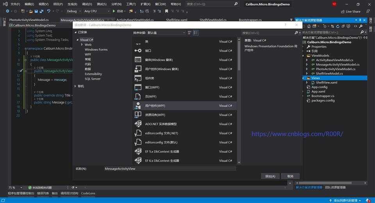Pick the ADO.NET 实体数据模型 template icon
This screenshot has width=375, height=203.
point(138,124)
